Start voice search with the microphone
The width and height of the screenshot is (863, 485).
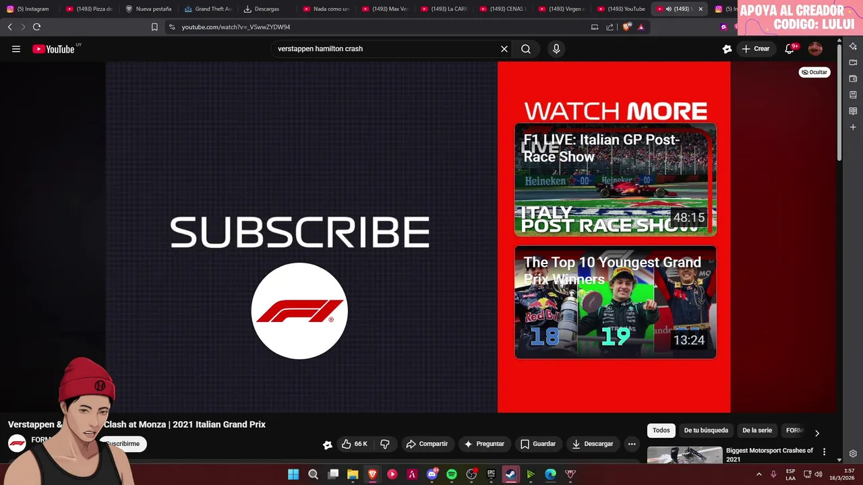pyautogui.click(x=556, y=48)
